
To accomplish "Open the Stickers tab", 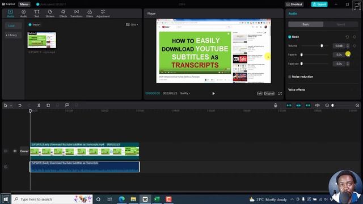I will click(50, 14).
